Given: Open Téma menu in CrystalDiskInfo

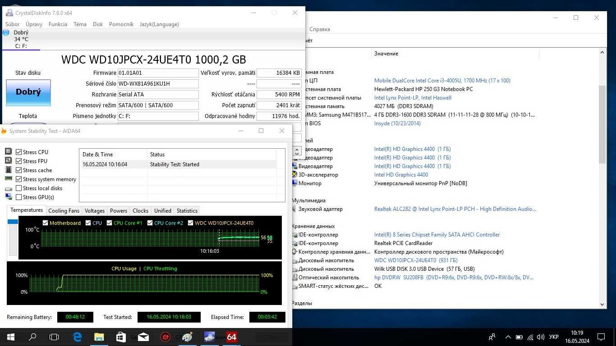Looking at the screenshot, I should coord(80,24).
